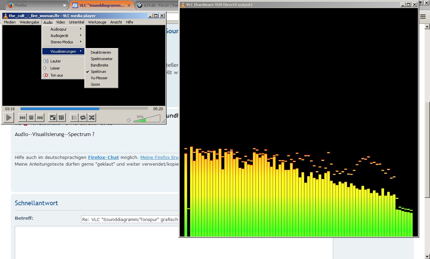Screen dimensions: 430x259
Task: Skip to the previous track
Action: tap(23, 118)
